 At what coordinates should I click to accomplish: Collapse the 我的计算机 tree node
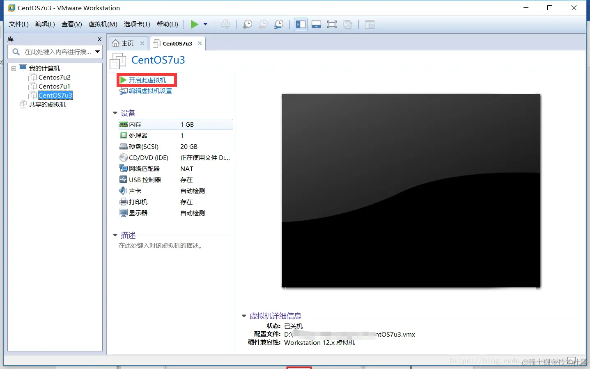(14, 68)
